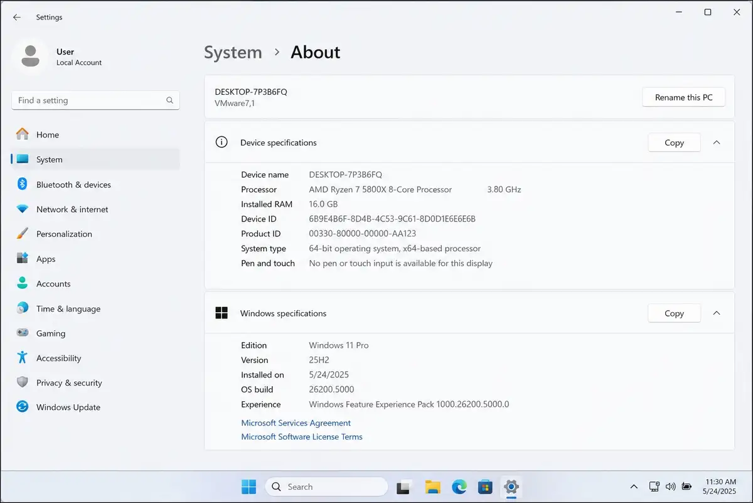The image size is (753, 503).
Task: Open the Accounts person icon
Action: [x=23, y=283]
